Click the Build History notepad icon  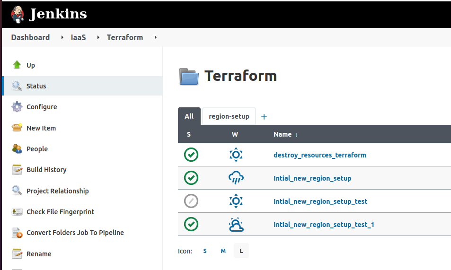point(17,170)
